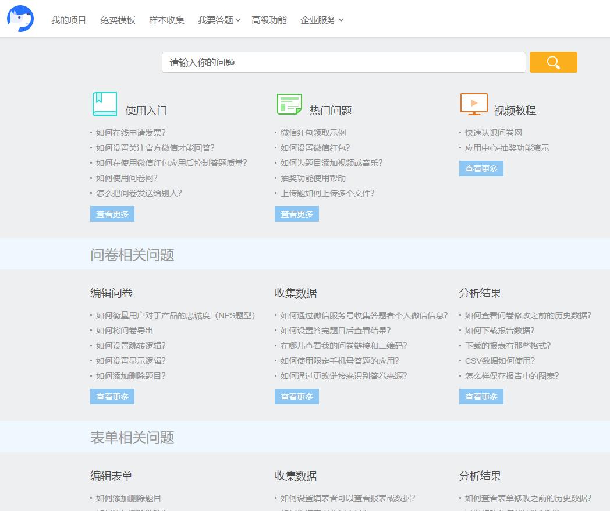Click 查看更多 under the 热门问题 section

pos(296,214)
